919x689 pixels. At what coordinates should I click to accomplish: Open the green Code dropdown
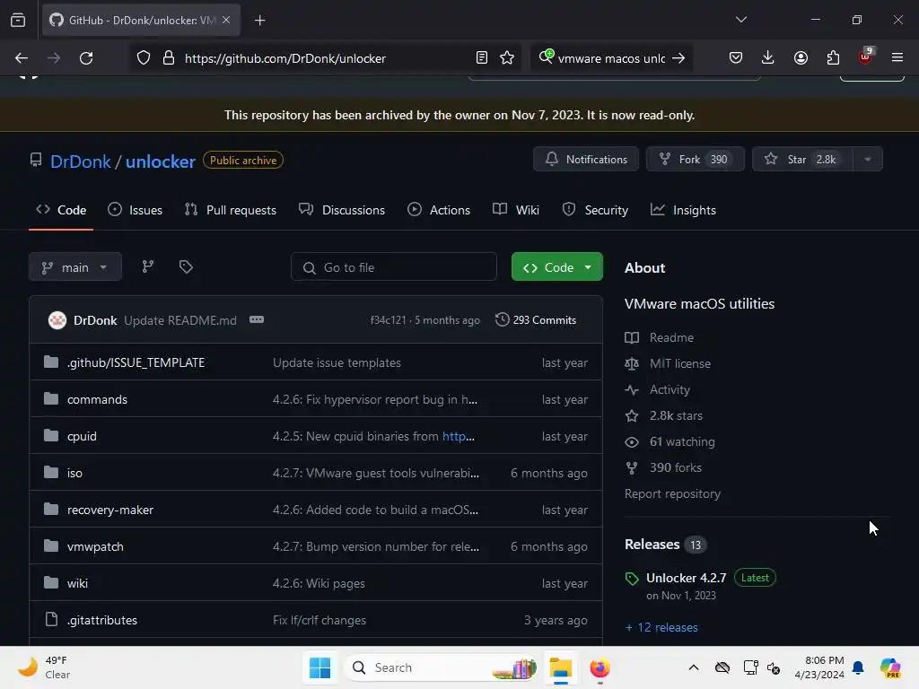(x=556, y=267)
